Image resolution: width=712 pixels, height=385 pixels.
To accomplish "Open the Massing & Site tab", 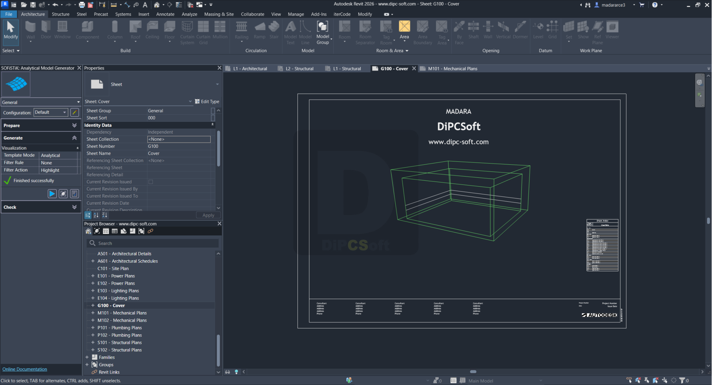I will (x=219, y=14).
